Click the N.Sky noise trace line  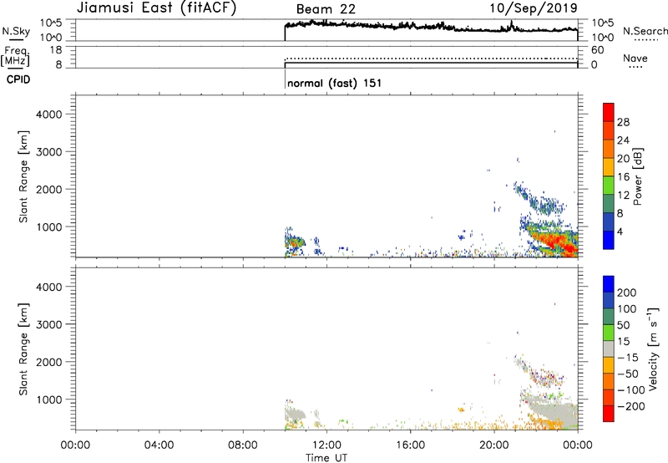click(430, 27)
